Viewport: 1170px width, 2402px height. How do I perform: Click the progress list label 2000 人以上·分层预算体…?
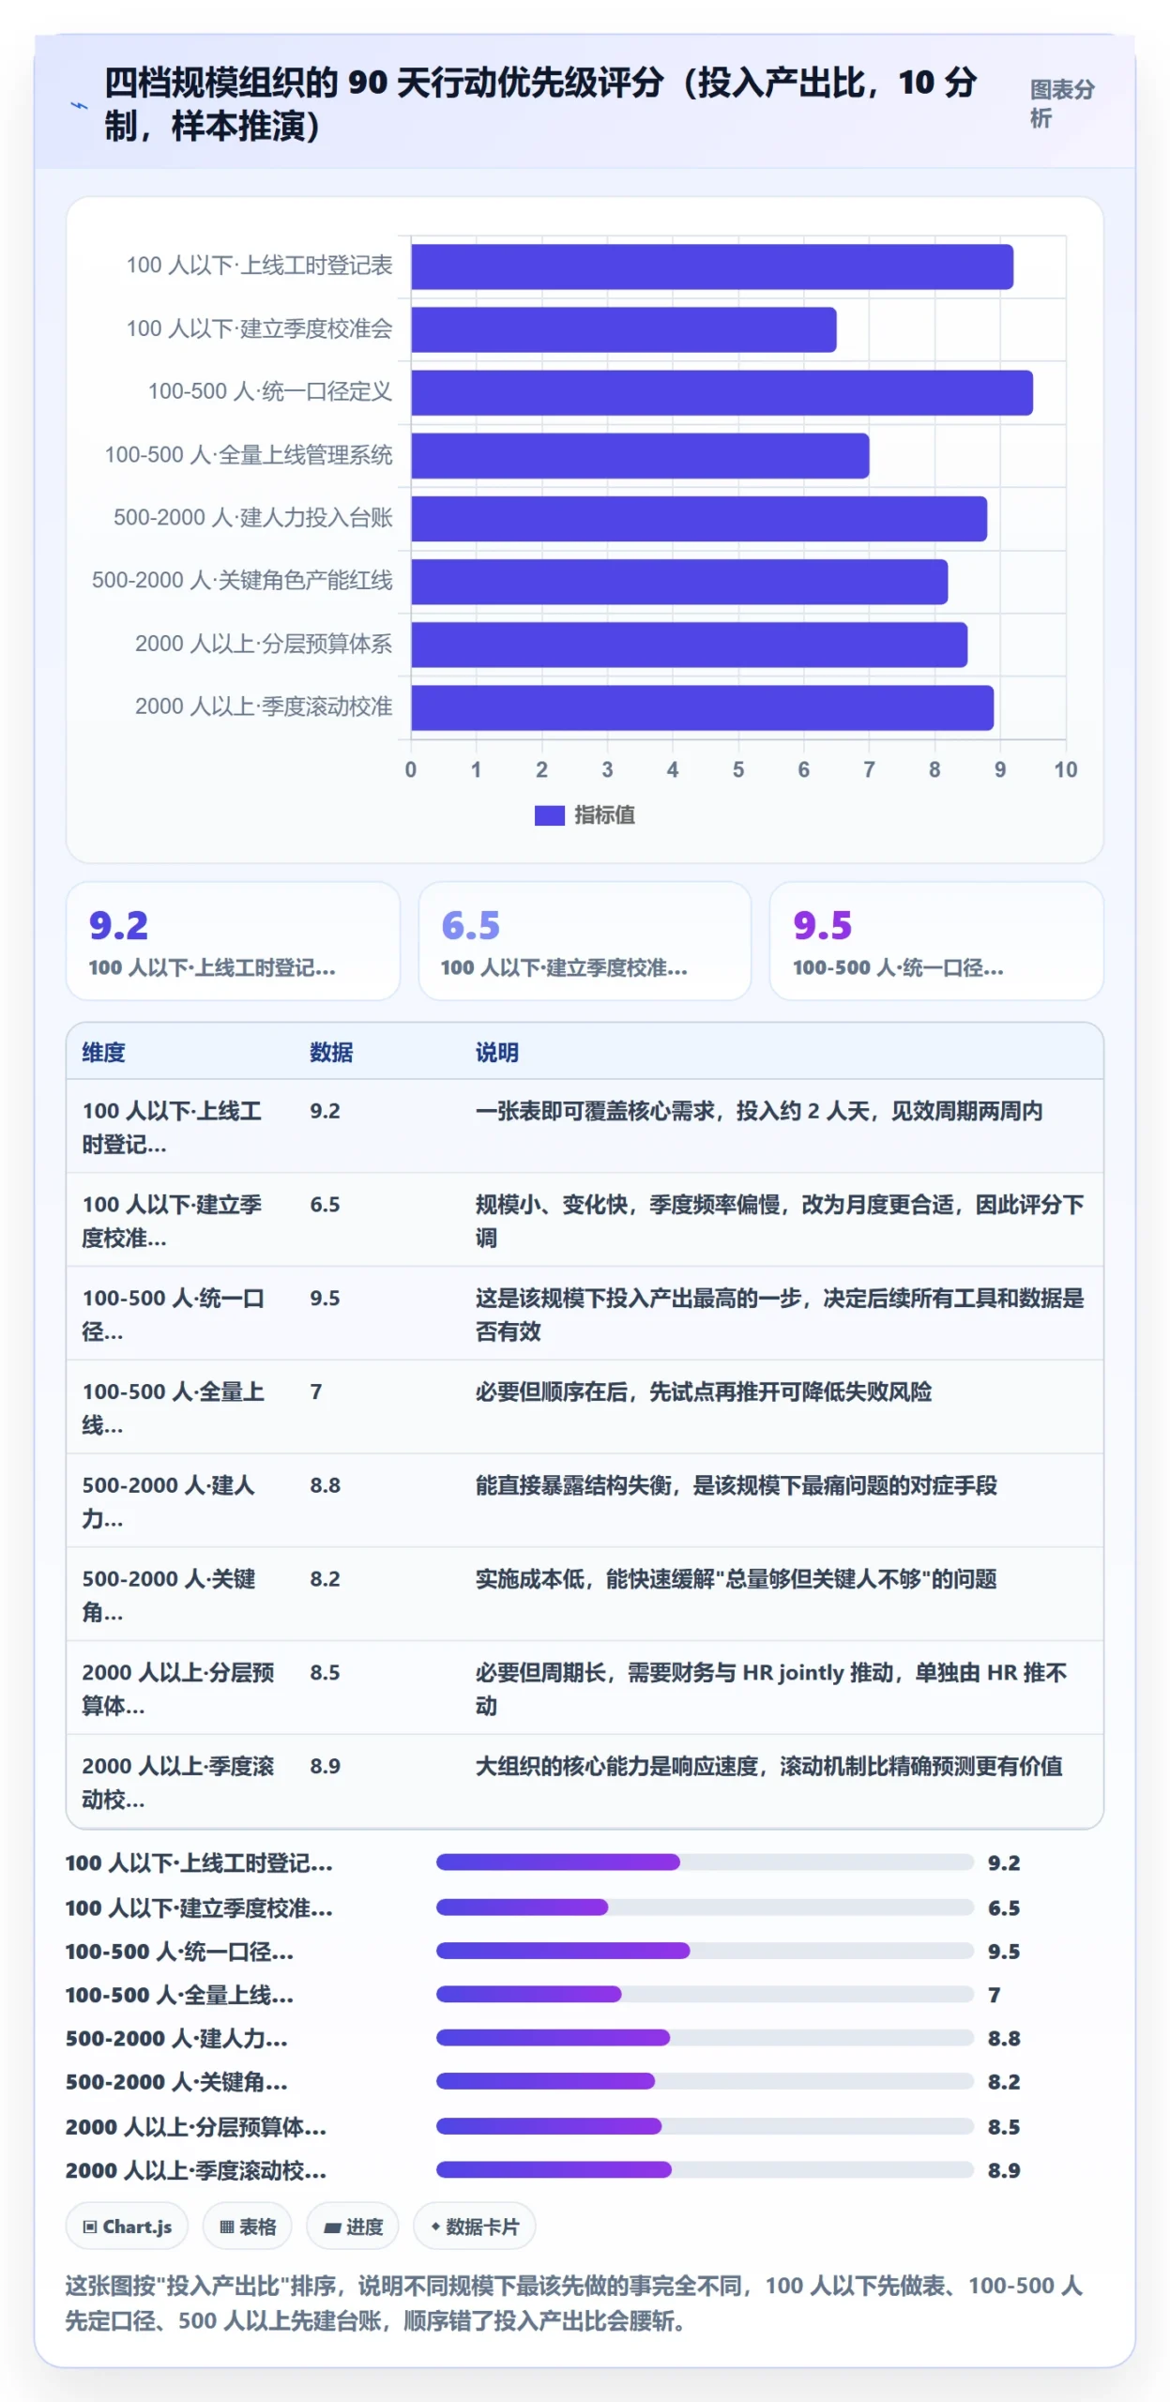click(195, 2125)
